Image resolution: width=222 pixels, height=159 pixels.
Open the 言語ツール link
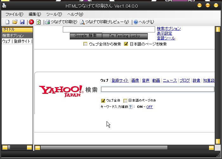click(166, 38)
